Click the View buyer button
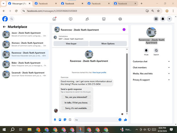This screenshot has width=177, height=133. [71, 44]
